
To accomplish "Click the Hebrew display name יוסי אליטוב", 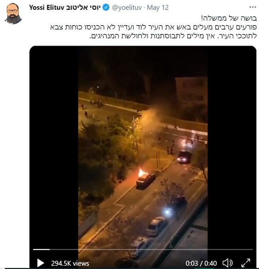I will coord(83,8).
